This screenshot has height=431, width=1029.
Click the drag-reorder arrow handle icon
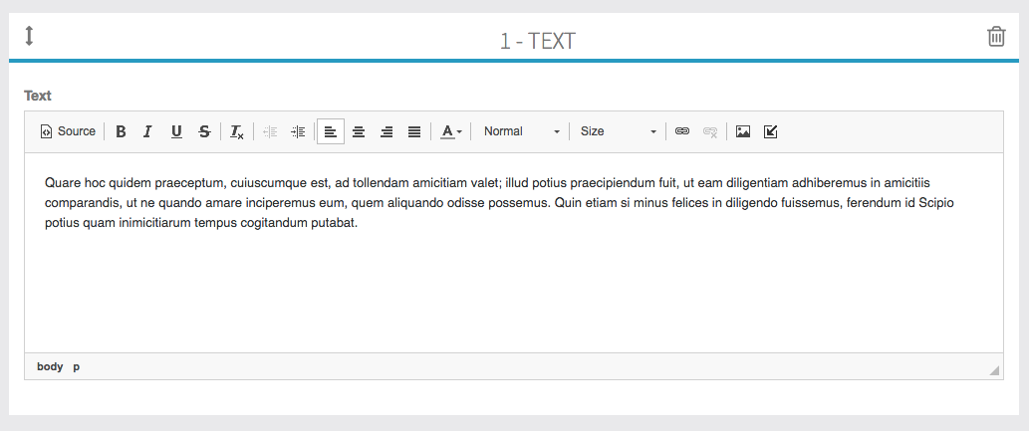point(29,36)
